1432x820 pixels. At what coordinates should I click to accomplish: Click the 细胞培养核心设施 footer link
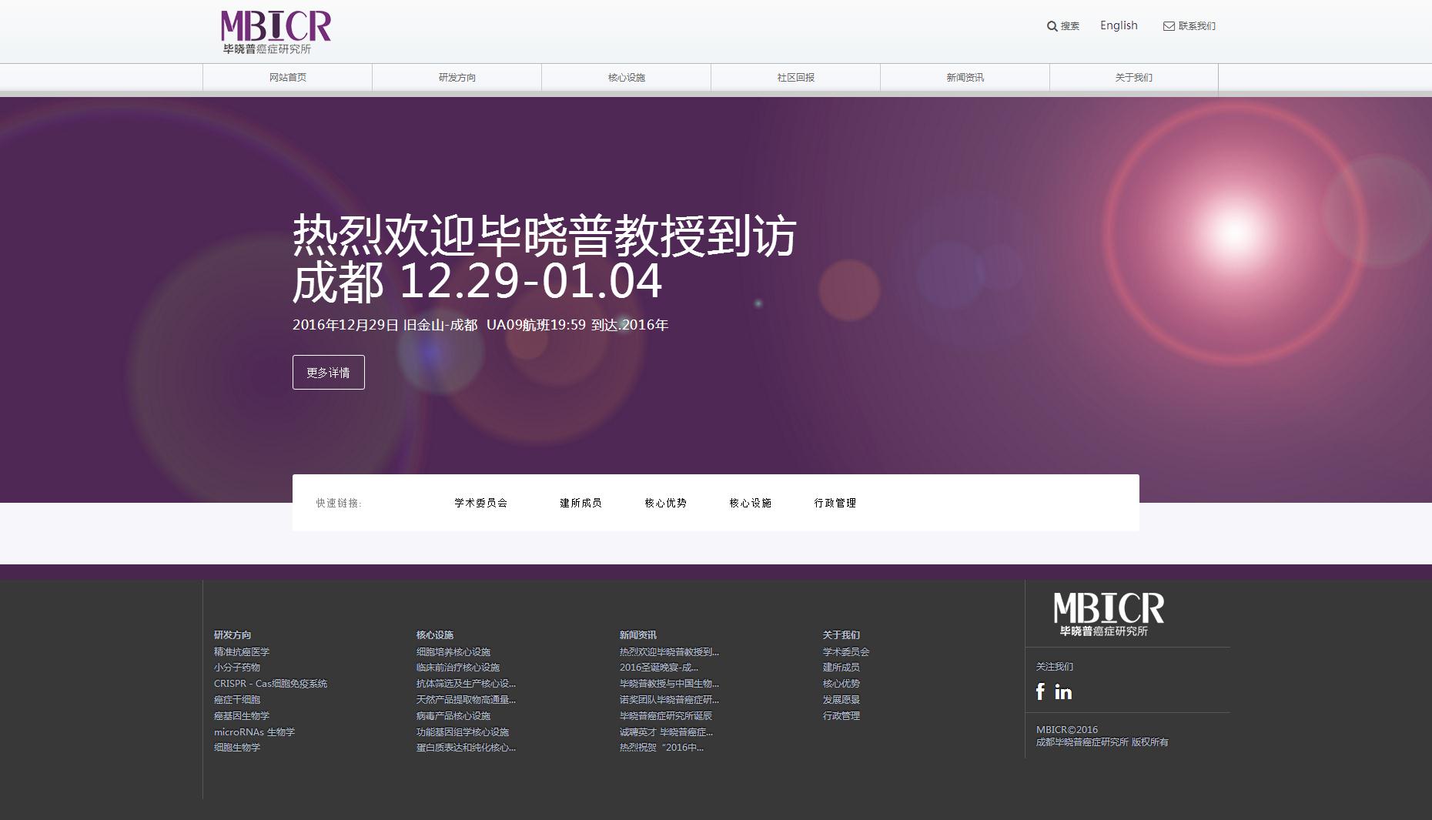tap(453, 652)
